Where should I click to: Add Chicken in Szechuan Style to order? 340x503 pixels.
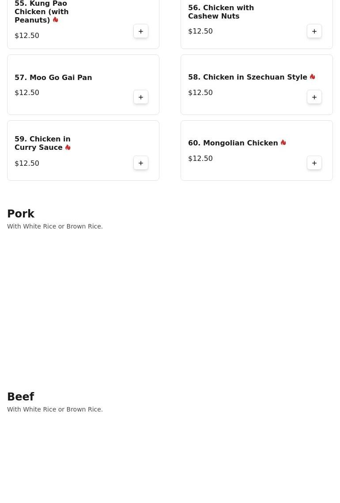314,97
